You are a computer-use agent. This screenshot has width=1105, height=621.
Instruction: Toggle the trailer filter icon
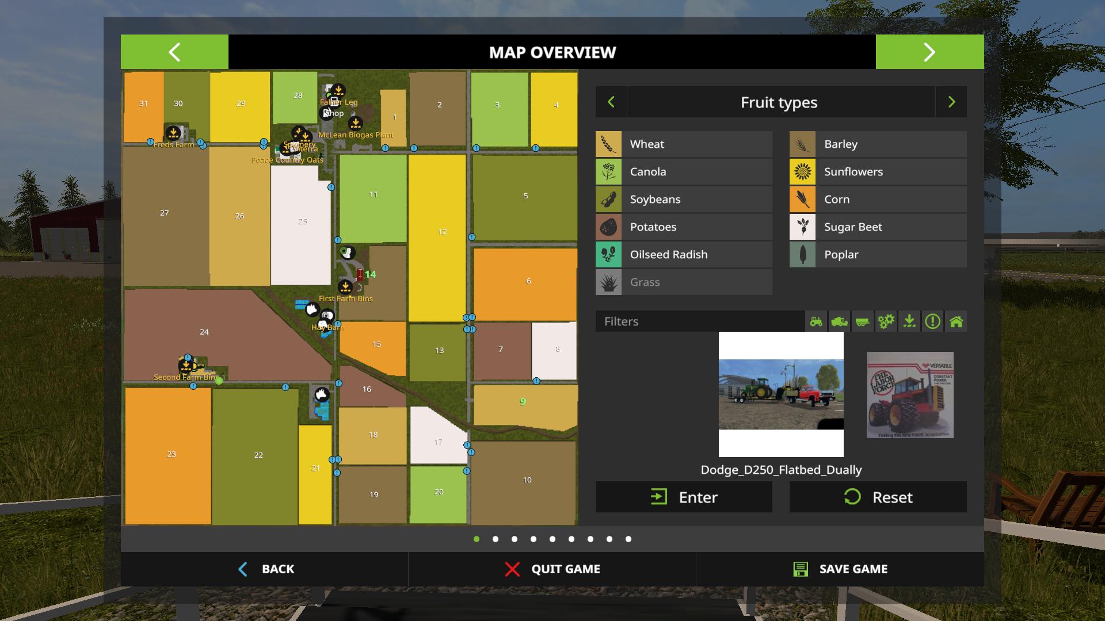tap(863, 321)
